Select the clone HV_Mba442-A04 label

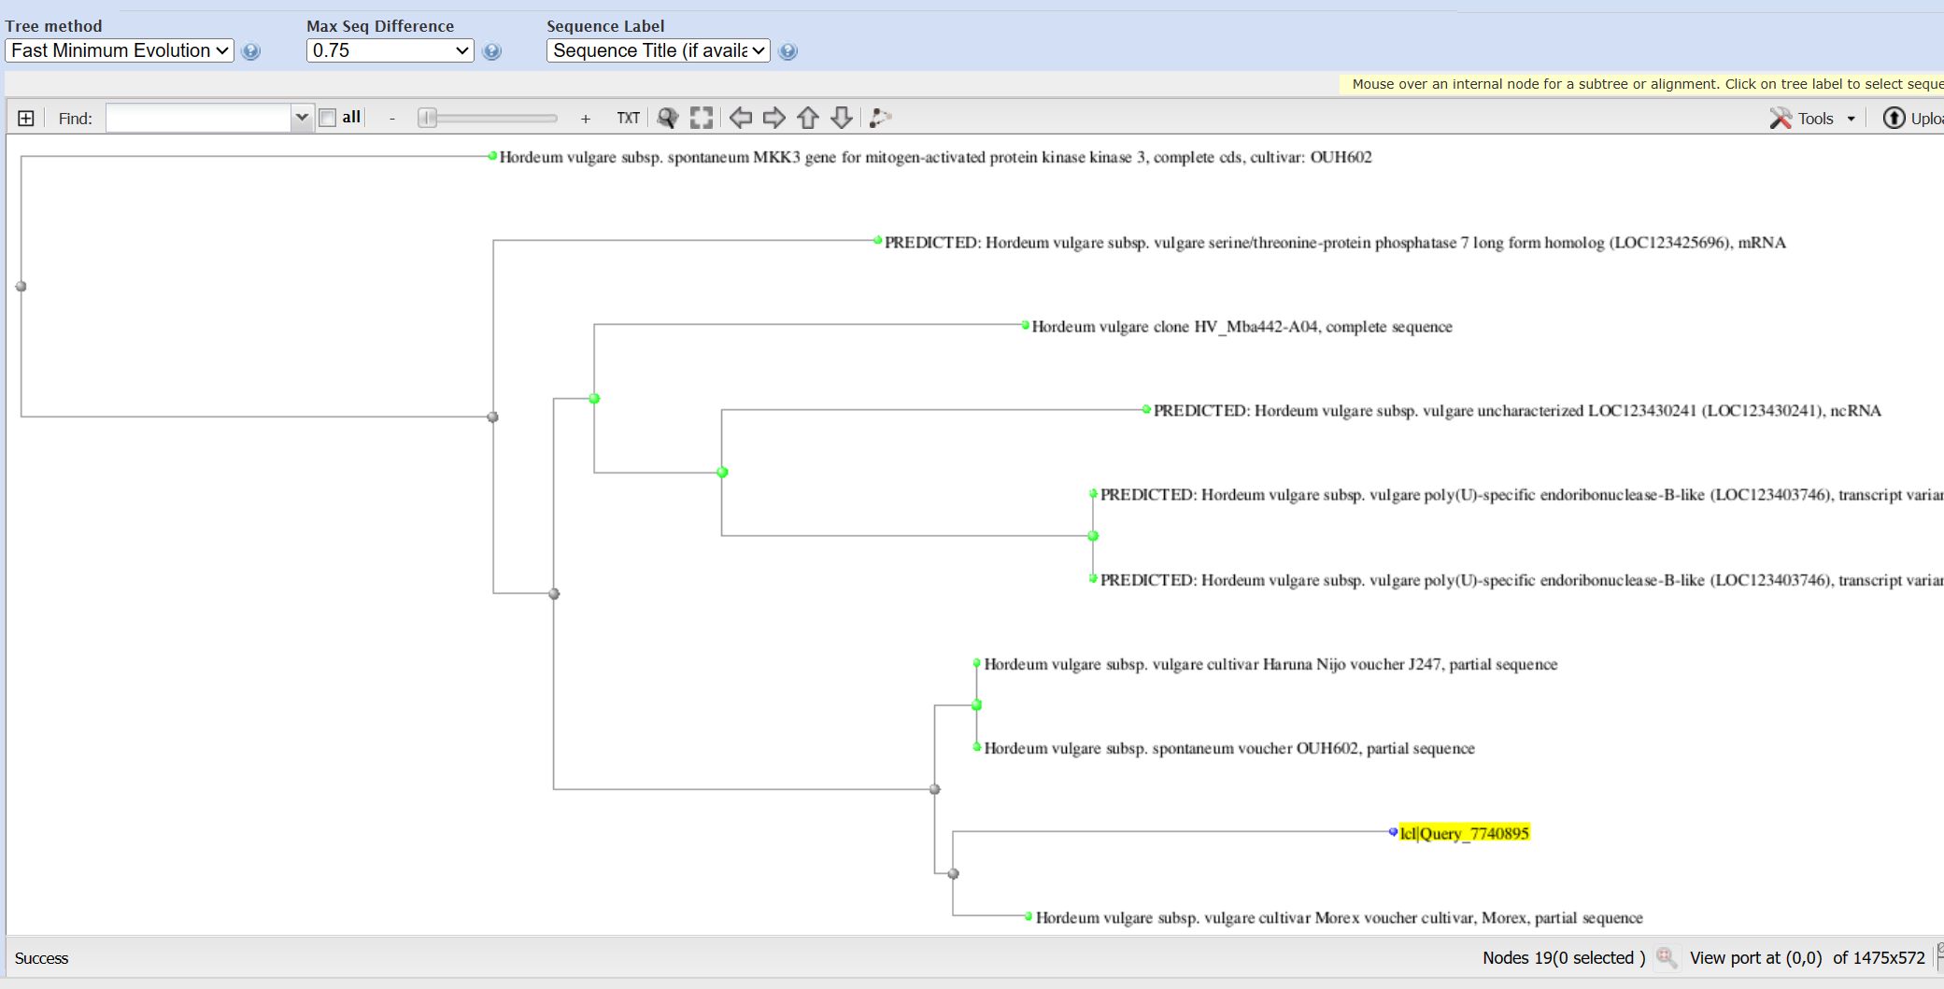point(1242,327)
